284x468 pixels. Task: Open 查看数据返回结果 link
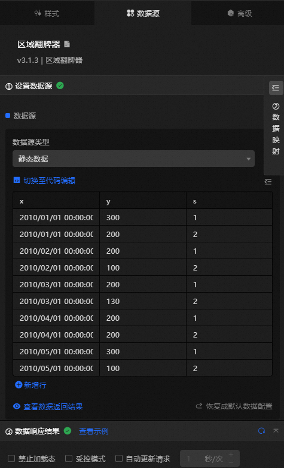[x=53, y=406]
